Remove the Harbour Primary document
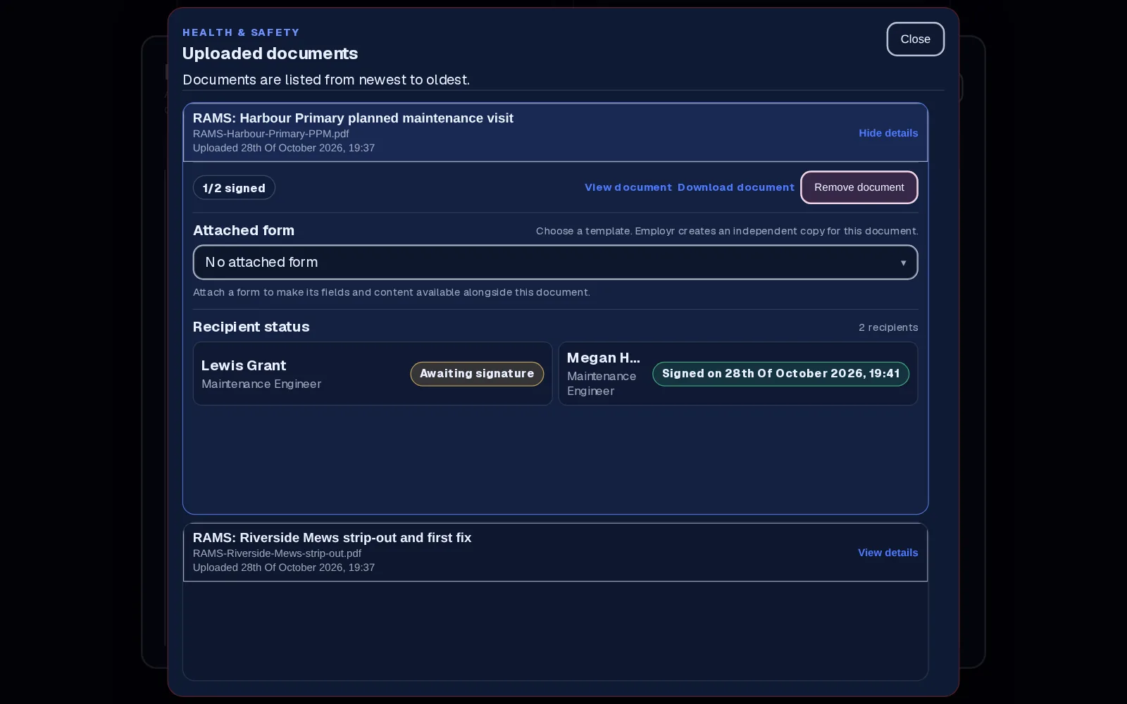The image size is (1127, 704). (x=859, y=187)
